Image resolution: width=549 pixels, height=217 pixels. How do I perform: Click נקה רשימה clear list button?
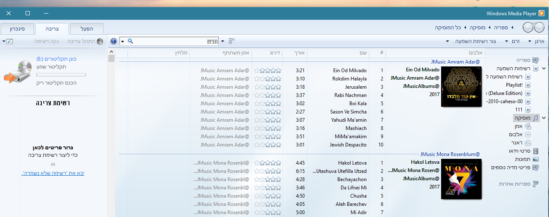[x=47, y=41]
